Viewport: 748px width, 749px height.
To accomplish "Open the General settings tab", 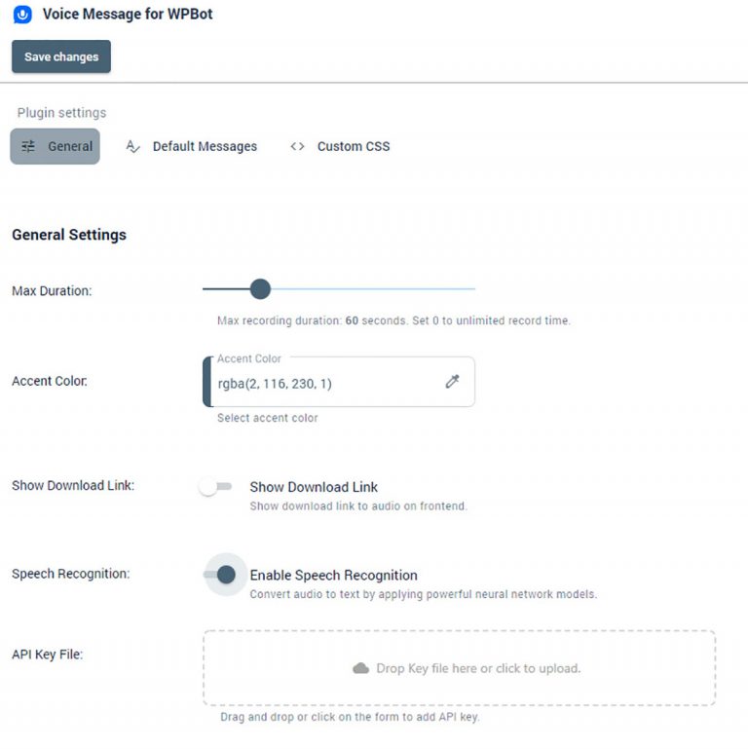I will coord(55,146).
